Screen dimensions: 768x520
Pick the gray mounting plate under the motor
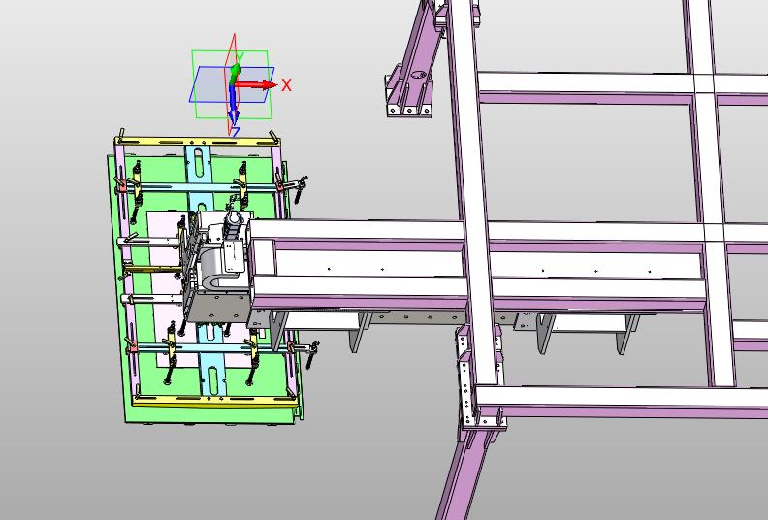[216, 309]
